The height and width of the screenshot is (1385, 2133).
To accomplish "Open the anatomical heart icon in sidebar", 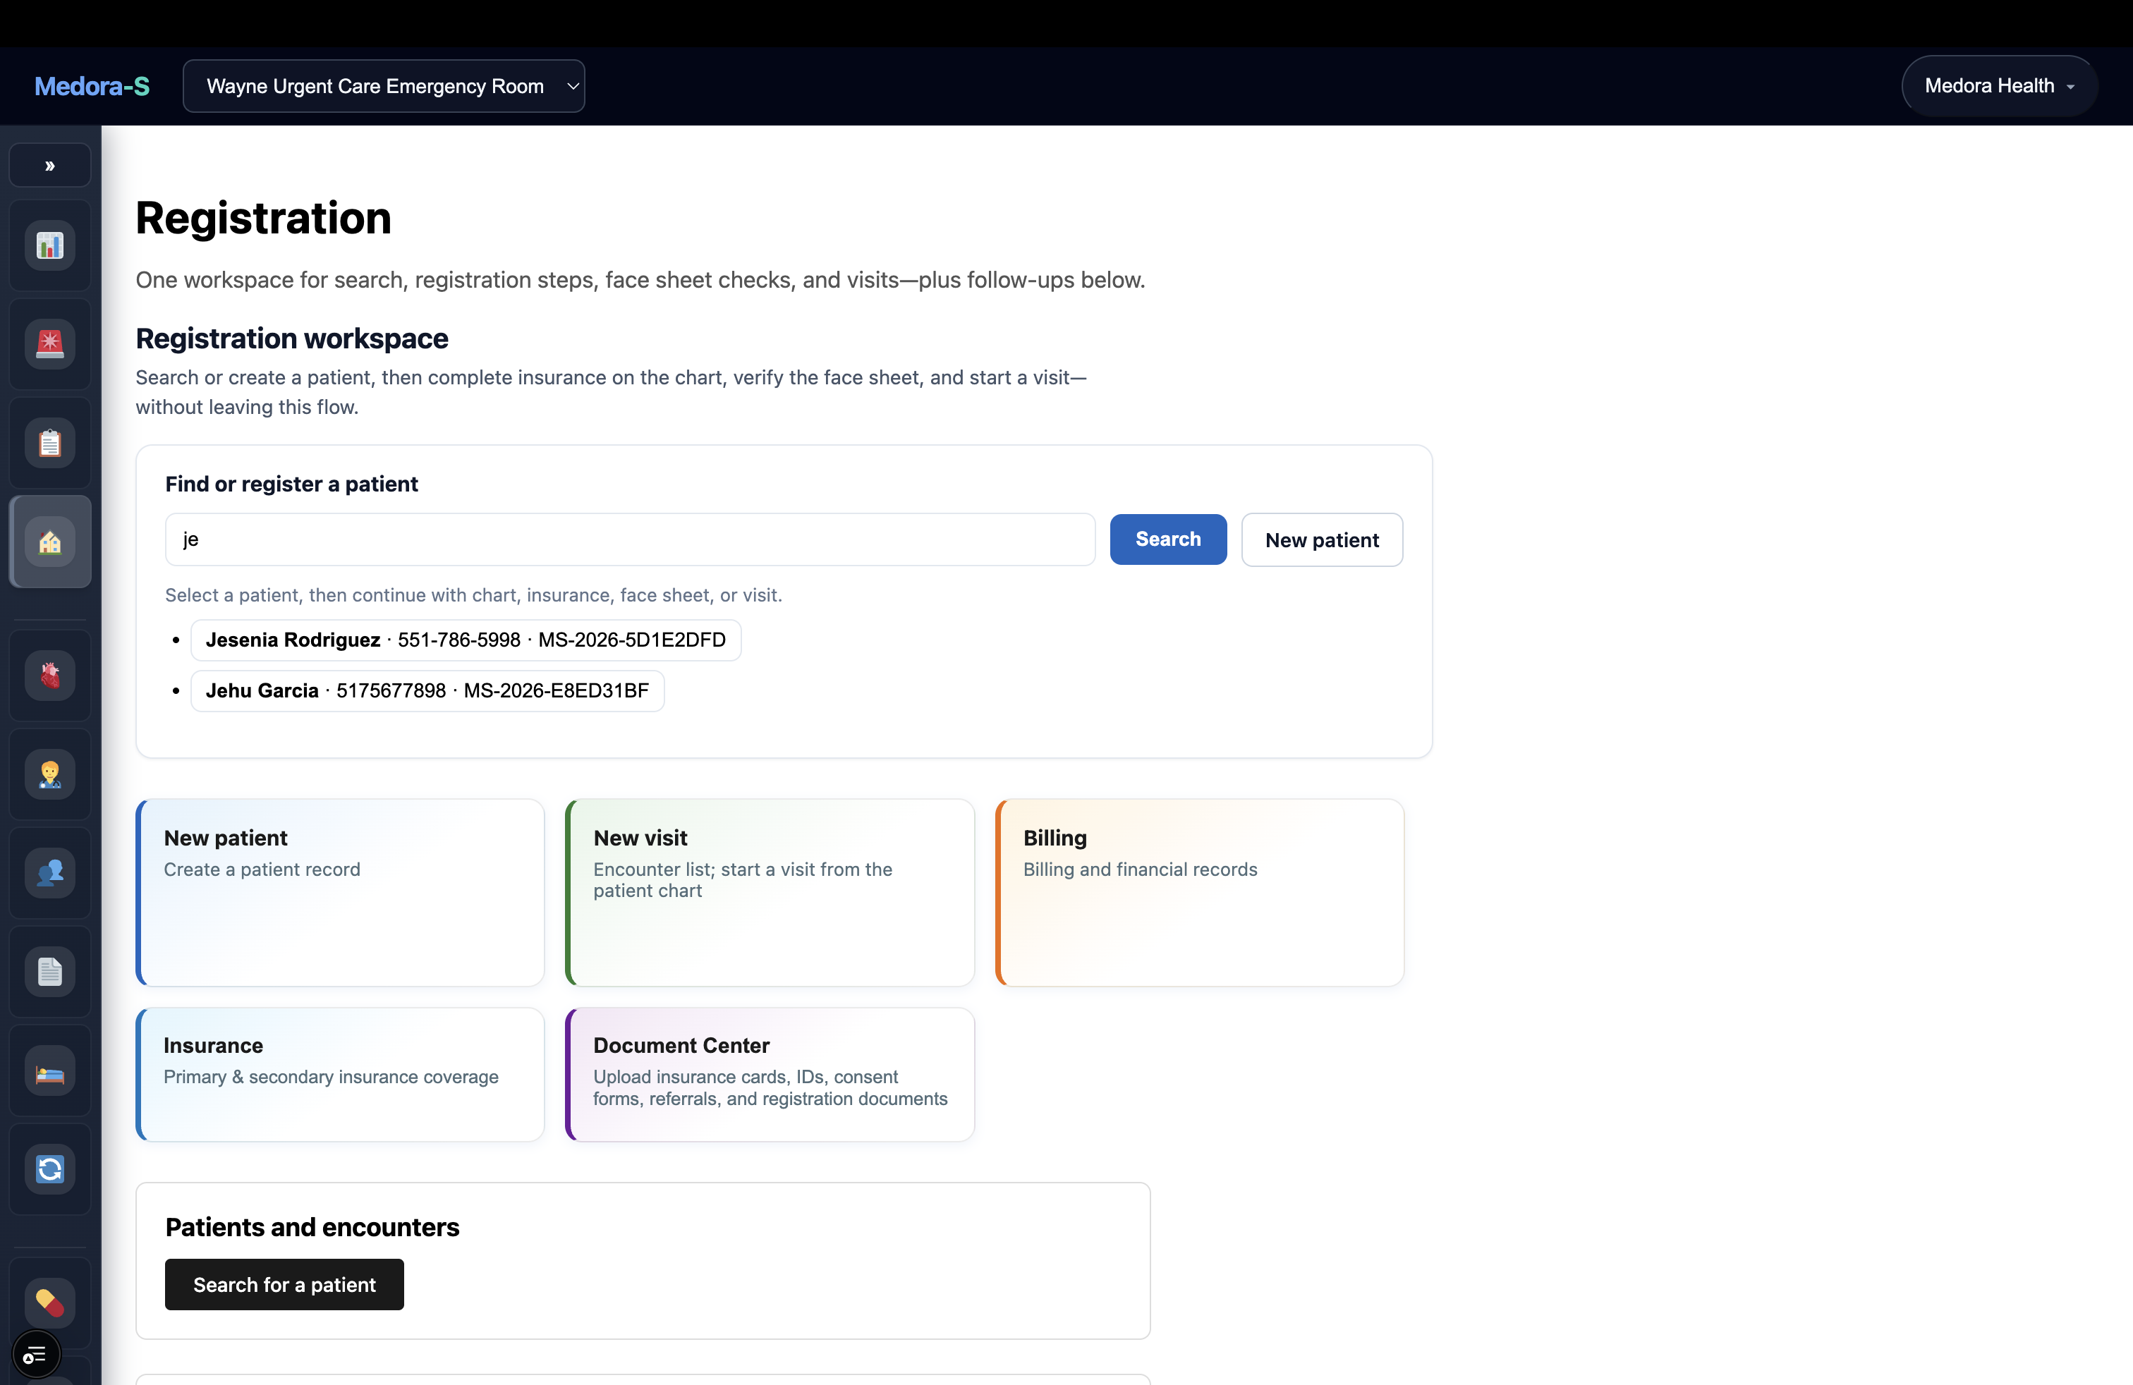I will click(50, 675).
